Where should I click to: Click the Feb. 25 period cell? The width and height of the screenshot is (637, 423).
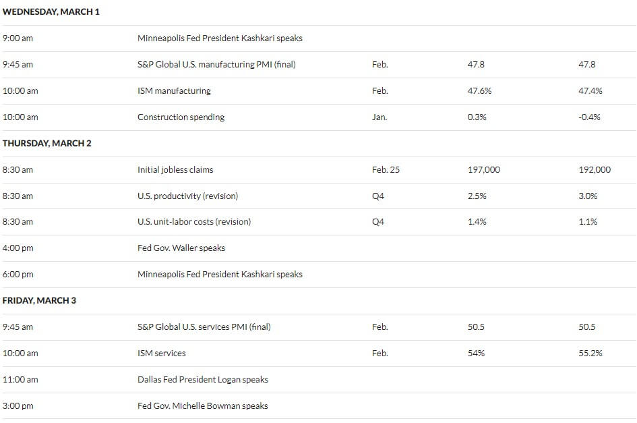click(386, 169)
